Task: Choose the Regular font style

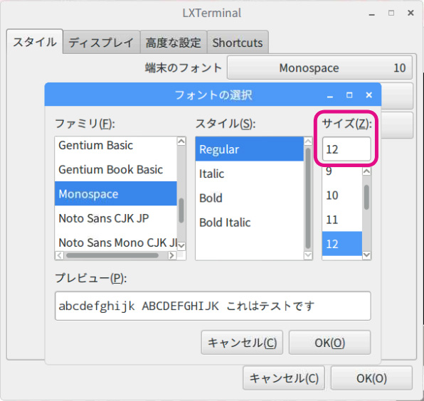Action: (x=249, y=149)
